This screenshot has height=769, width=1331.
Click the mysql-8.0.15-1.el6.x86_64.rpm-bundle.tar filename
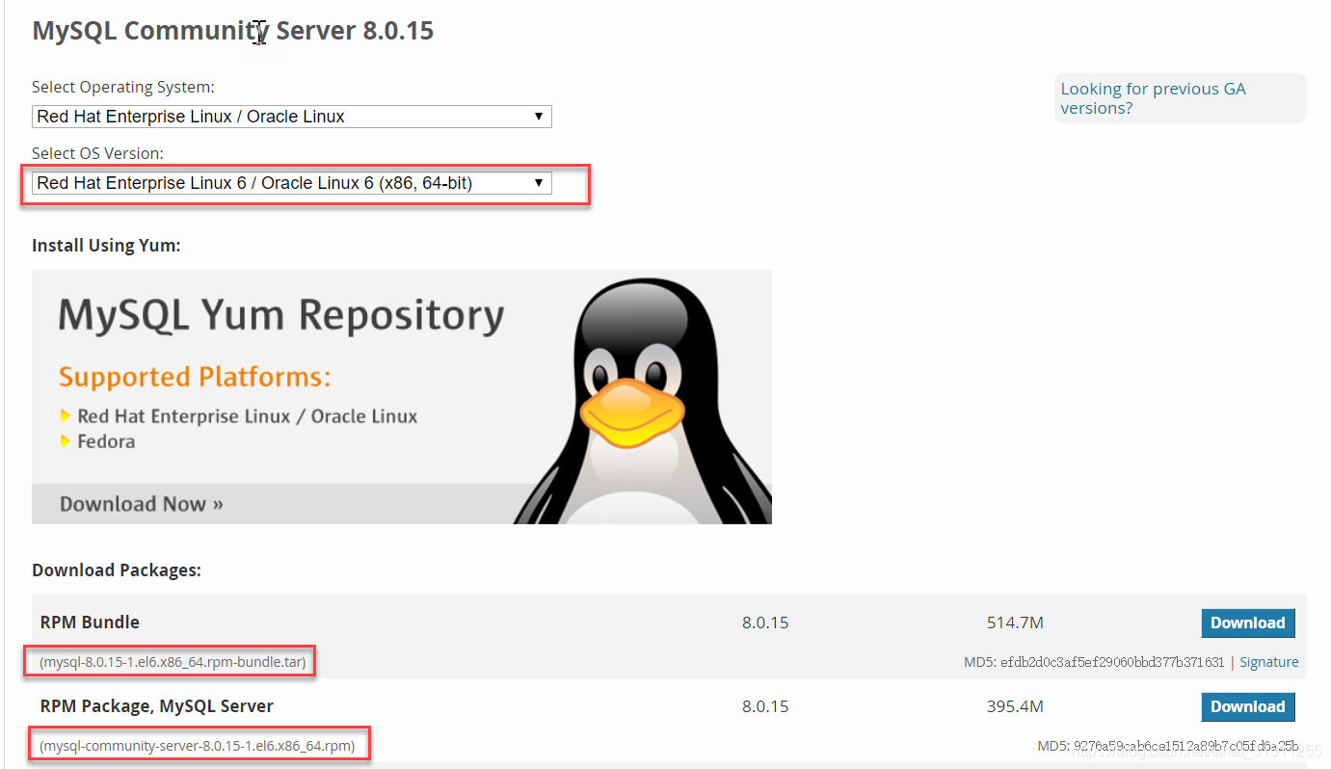coord(173,663)
